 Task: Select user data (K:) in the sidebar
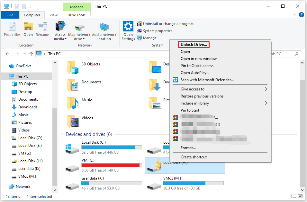[27, 169]
